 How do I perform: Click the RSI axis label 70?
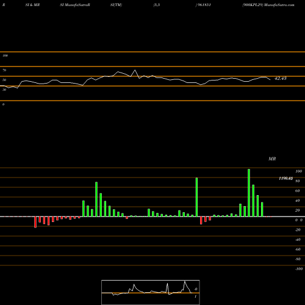click(4, 70)
